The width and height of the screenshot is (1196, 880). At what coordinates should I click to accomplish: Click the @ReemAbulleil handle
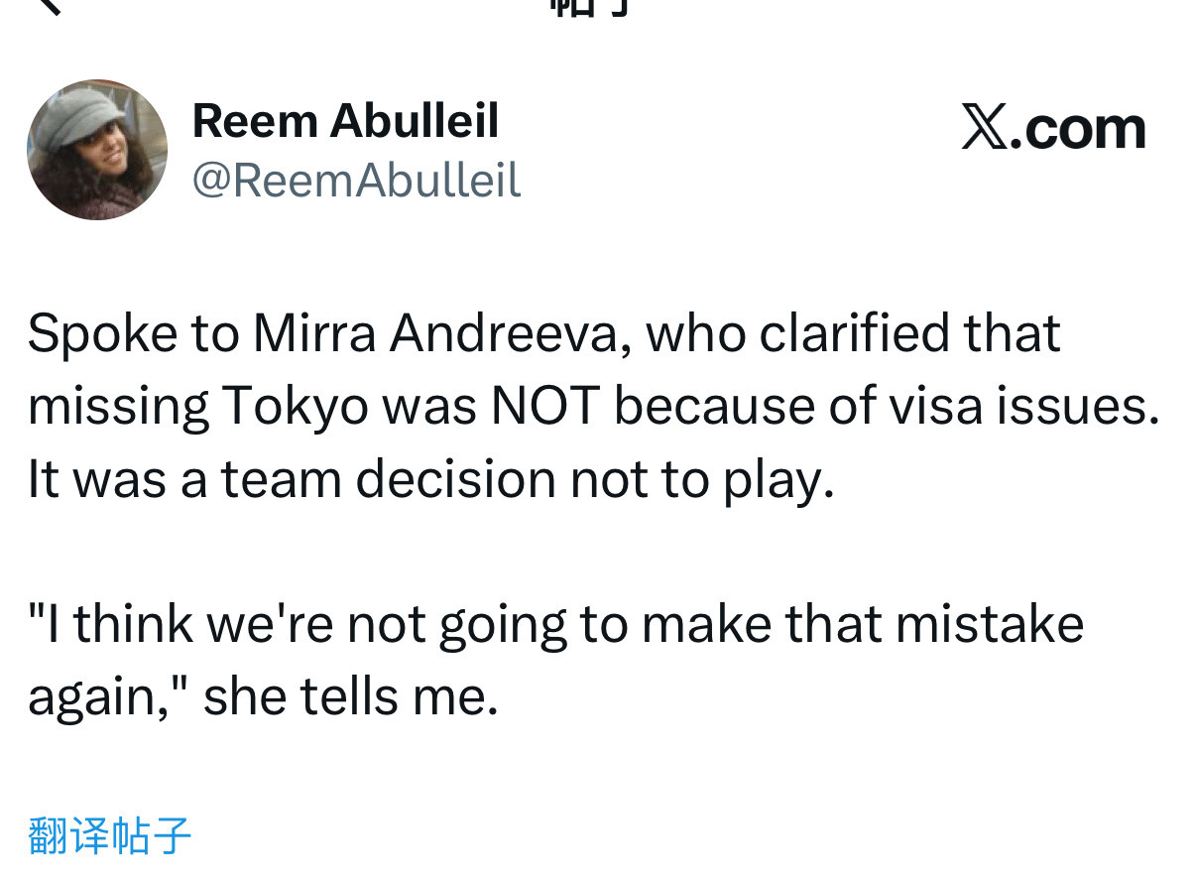pyautogui.click(x=356, y=181)
